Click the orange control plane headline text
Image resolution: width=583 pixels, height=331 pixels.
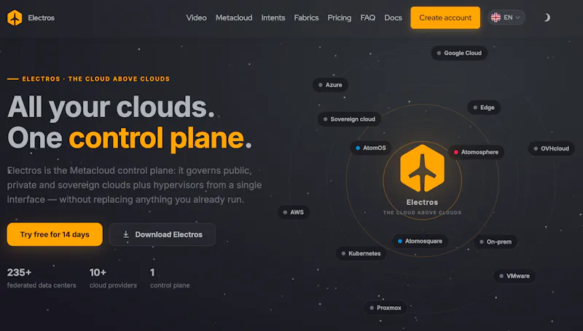tap(157, 138)
